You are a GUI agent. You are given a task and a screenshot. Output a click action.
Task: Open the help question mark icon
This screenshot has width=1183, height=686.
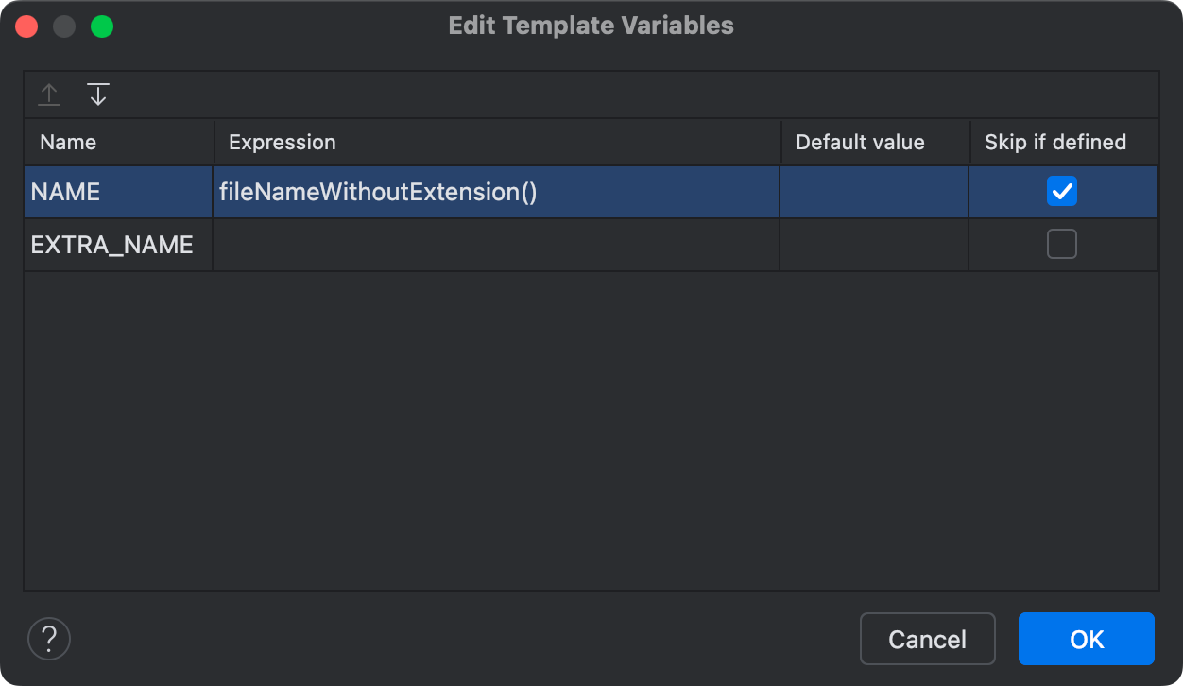(x=49, y=639)
